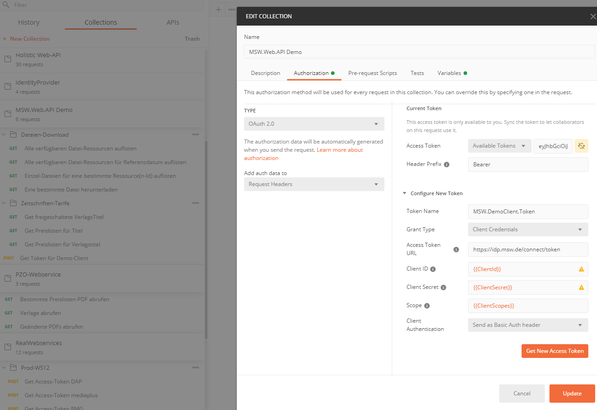Viewport: 597px width, 410px height.
Task: Click the Token Name input field
Action: (x=528, y=212)
